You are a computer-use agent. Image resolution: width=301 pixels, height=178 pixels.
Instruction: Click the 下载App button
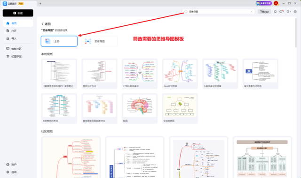click(264, 12)
